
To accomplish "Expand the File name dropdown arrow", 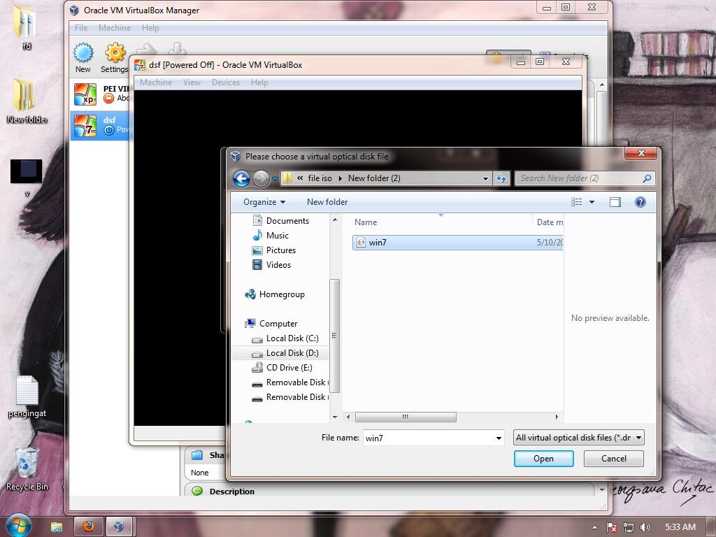I will (x=499, y=438).
